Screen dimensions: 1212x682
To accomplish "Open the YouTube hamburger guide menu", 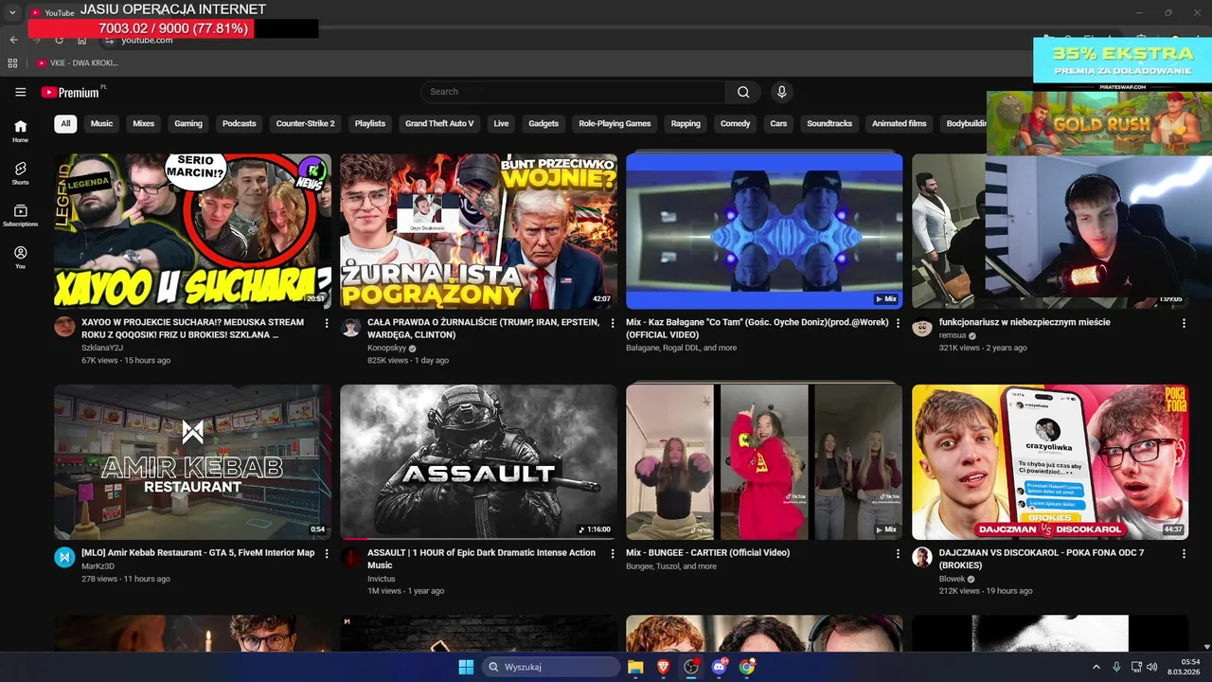I will [21, 92].
